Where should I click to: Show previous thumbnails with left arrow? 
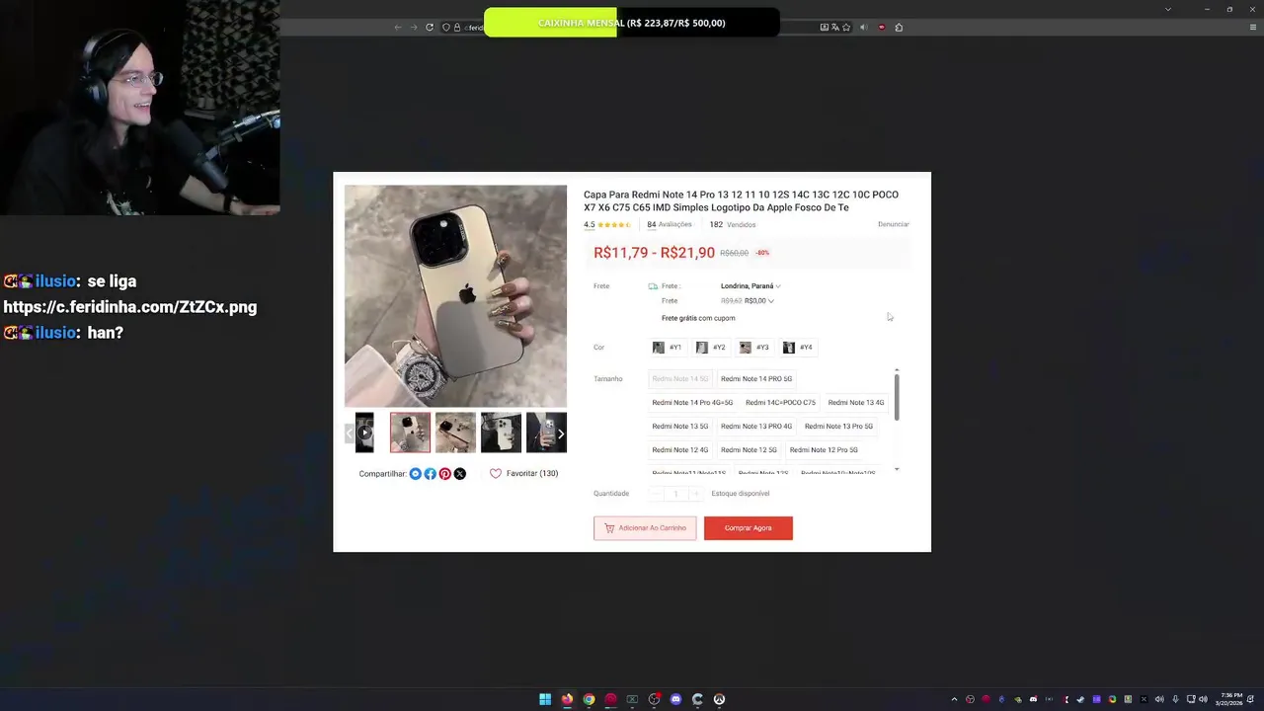350,434
